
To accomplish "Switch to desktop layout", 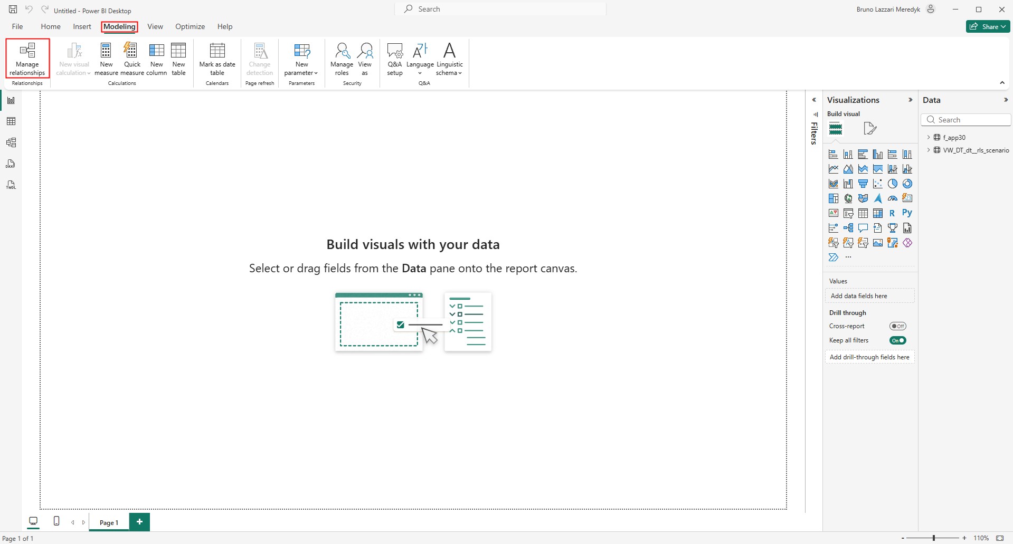I will (x=33, y=521).
